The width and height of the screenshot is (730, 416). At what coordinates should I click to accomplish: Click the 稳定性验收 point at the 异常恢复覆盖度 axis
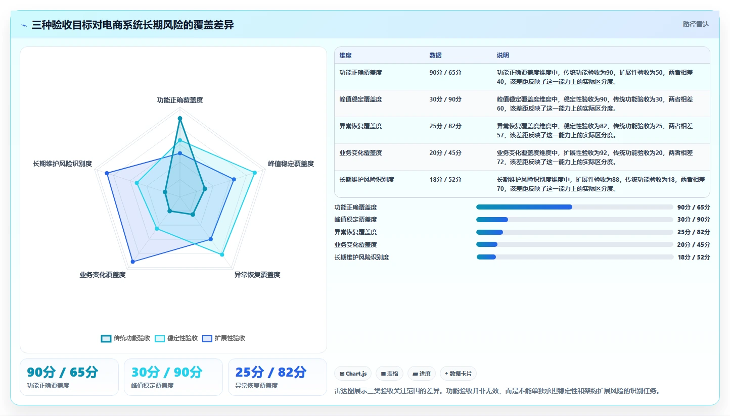click(222, 255)
